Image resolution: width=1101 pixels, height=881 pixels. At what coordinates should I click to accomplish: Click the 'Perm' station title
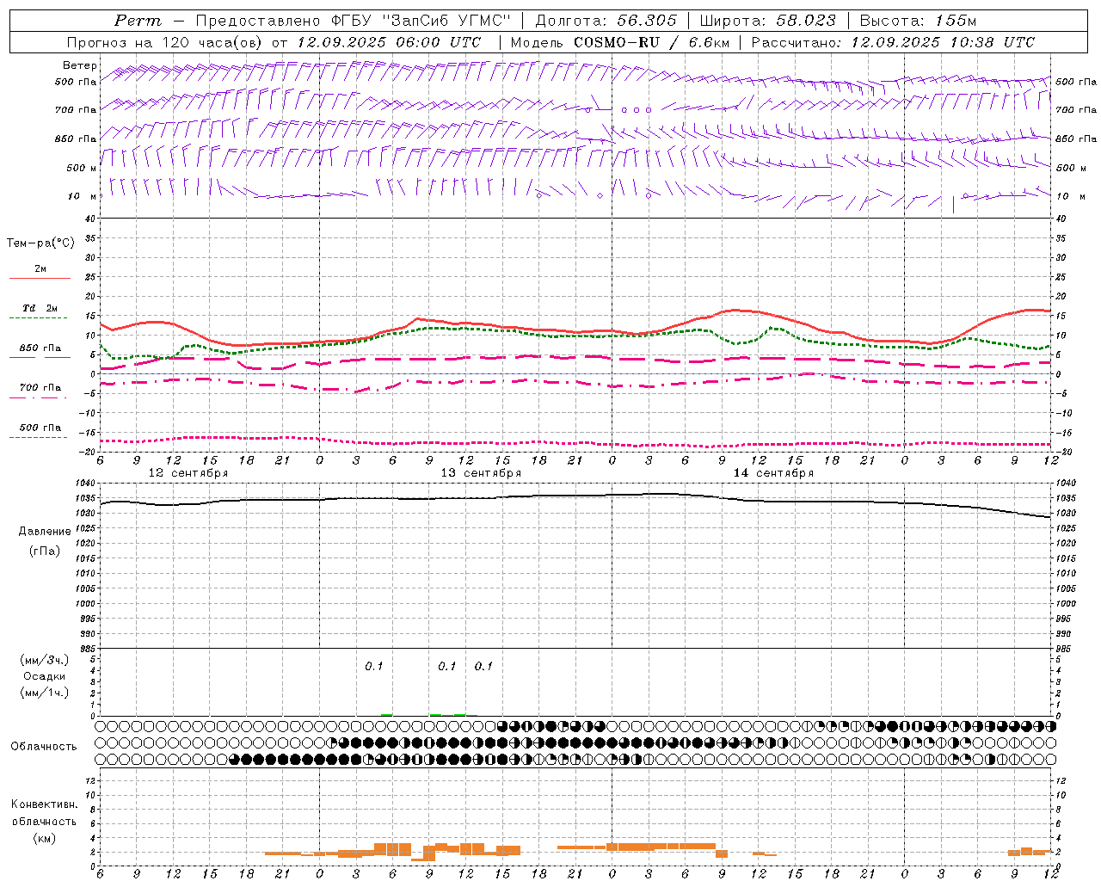tap(138, 21)
